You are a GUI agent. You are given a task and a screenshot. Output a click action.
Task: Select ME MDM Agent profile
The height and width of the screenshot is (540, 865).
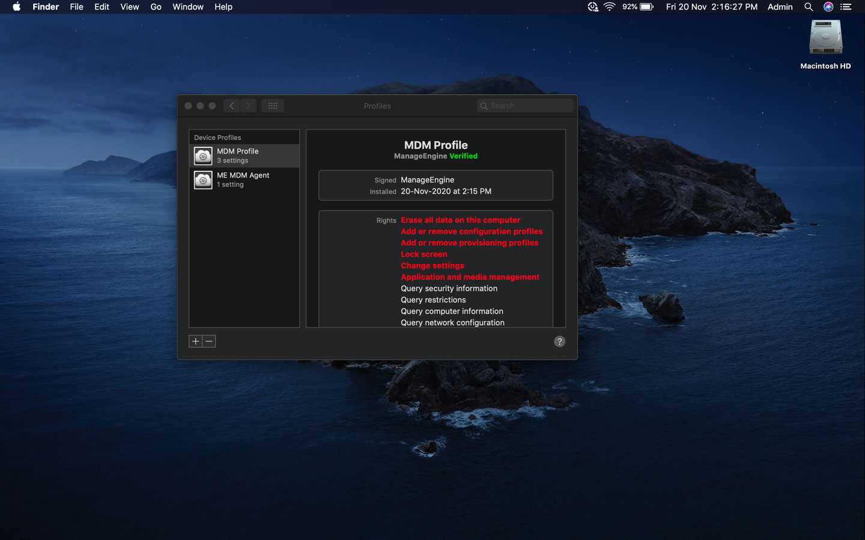(244, 180)
